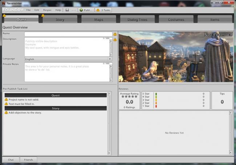
Task: Click the Neverwinter window title icon
Action: pyautogui.click(x=4, y=3)
